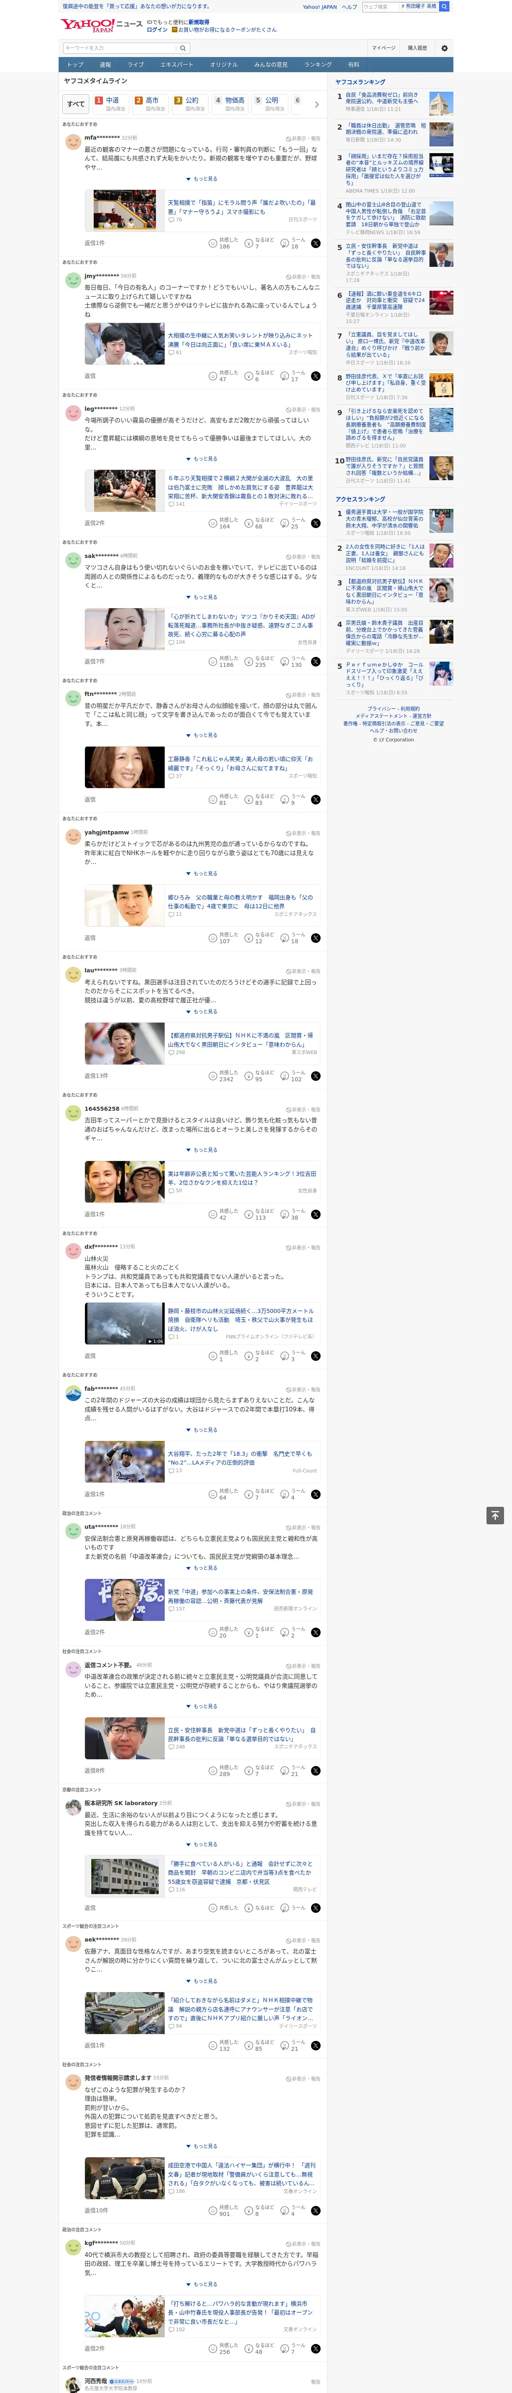Toggle うーん reaction on 164556258's comment
This screenshot has width=512, height=2393.
point(293,1214)
